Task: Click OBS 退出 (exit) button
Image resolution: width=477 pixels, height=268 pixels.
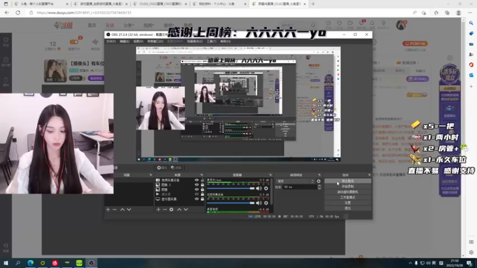Action: click(x=348, y=208)
